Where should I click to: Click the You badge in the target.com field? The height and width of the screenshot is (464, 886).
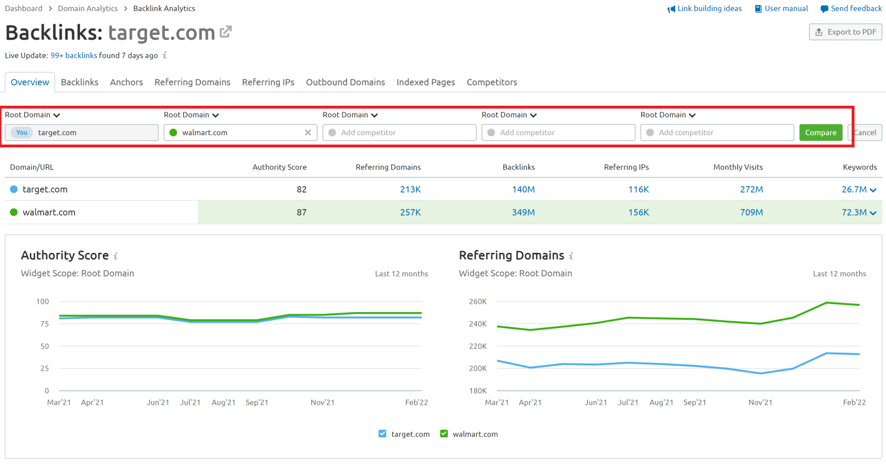(x=22, y=132)
